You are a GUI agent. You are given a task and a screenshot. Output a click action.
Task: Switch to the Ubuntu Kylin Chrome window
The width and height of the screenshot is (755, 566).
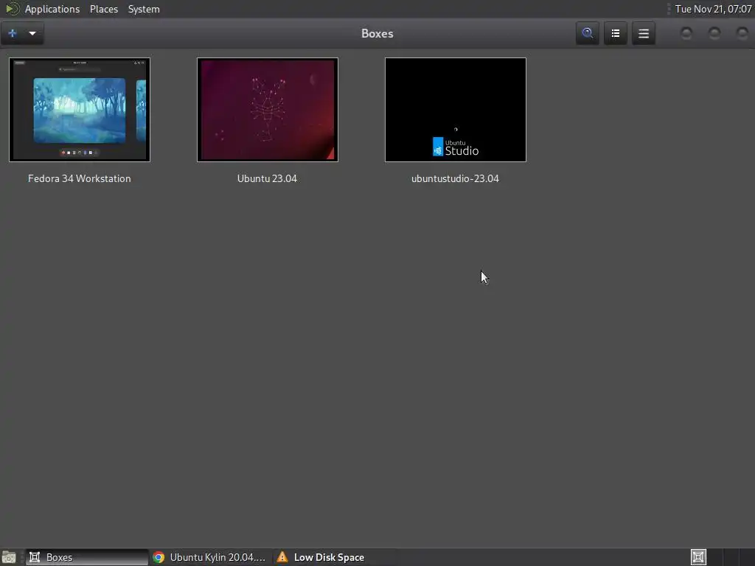[209, 557]
